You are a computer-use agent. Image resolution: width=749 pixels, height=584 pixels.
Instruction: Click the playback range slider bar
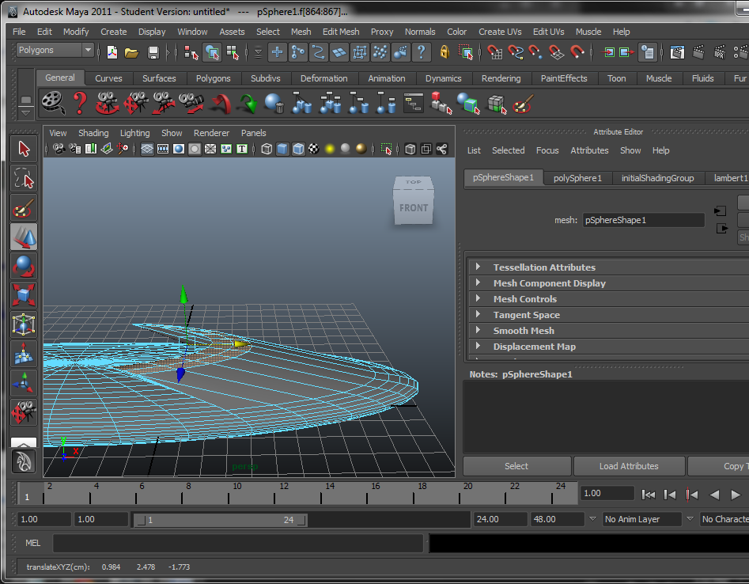click(x=221, y=519)
